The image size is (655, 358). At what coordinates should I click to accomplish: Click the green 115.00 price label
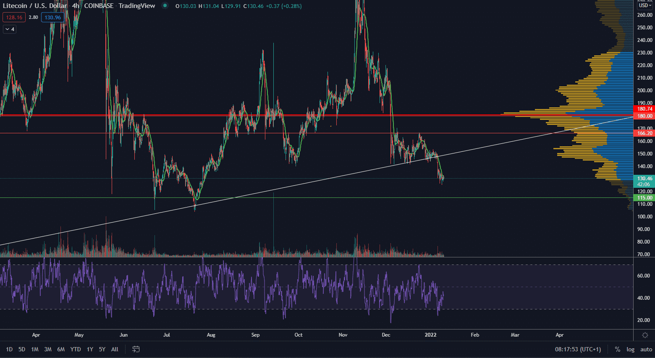[x=645, y=198]
